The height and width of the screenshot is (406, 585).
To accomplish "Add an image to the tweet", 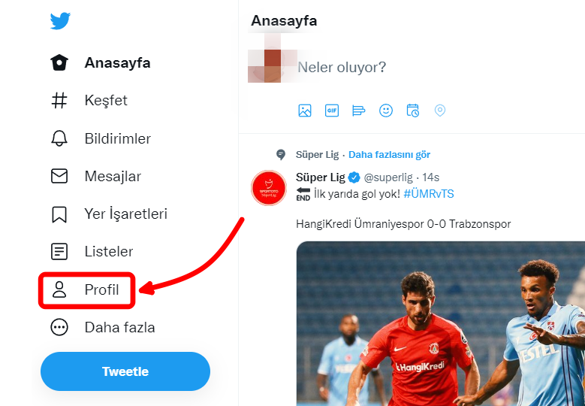I will [x=305, y=111].
